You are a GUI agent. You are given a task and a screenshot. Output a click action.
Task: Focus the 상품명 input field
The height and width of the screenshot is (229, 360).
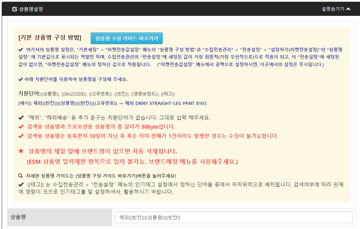coord(234,217)
